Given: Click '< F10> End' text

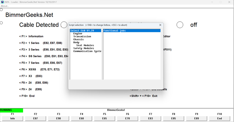Looking at the screenshot, I should tap(27, 96).
